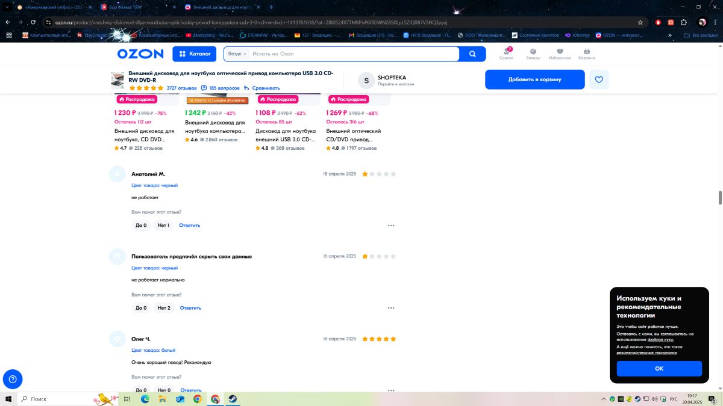Click рекомендательные технологии link in cookie banner
The height and width of the screenshot is (406, 723).
pyautogui.click(x=646, y=352)
